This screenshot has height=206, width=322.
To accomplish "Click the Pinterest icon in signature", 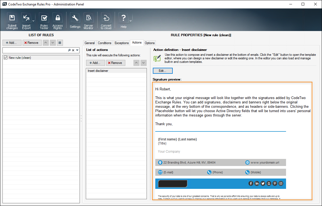I will (x=275, y=183).
